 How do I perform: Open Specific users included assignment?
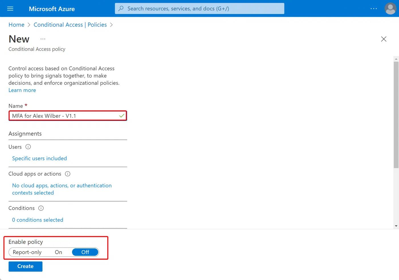coord(39,158)
